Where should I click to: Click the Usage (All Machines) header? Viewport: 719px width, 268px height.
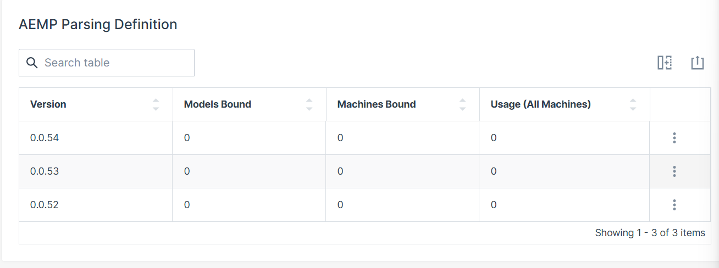pyautogui.click(x=540, y=104)
